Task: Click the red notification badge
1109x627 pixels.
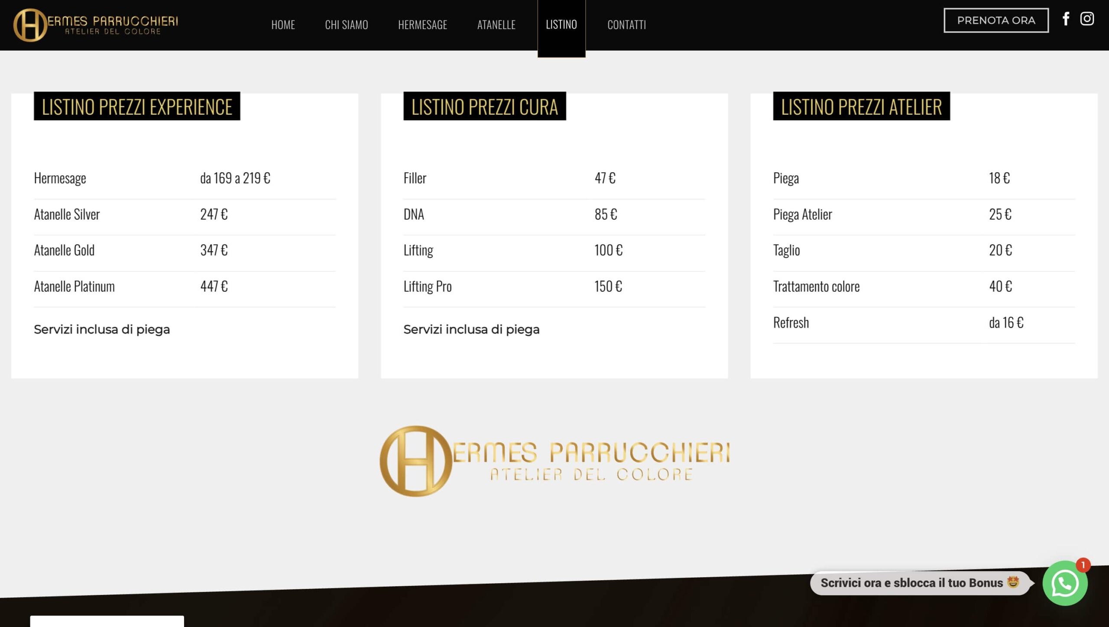Action: coord(1083,565)
